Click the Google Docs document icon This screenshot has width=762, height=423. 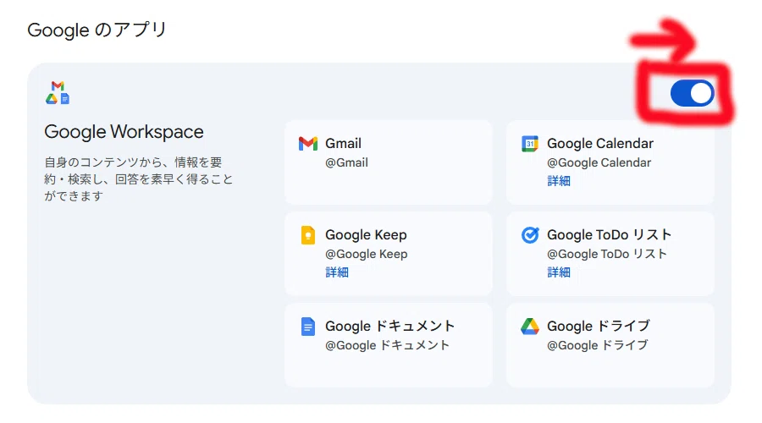308,327
